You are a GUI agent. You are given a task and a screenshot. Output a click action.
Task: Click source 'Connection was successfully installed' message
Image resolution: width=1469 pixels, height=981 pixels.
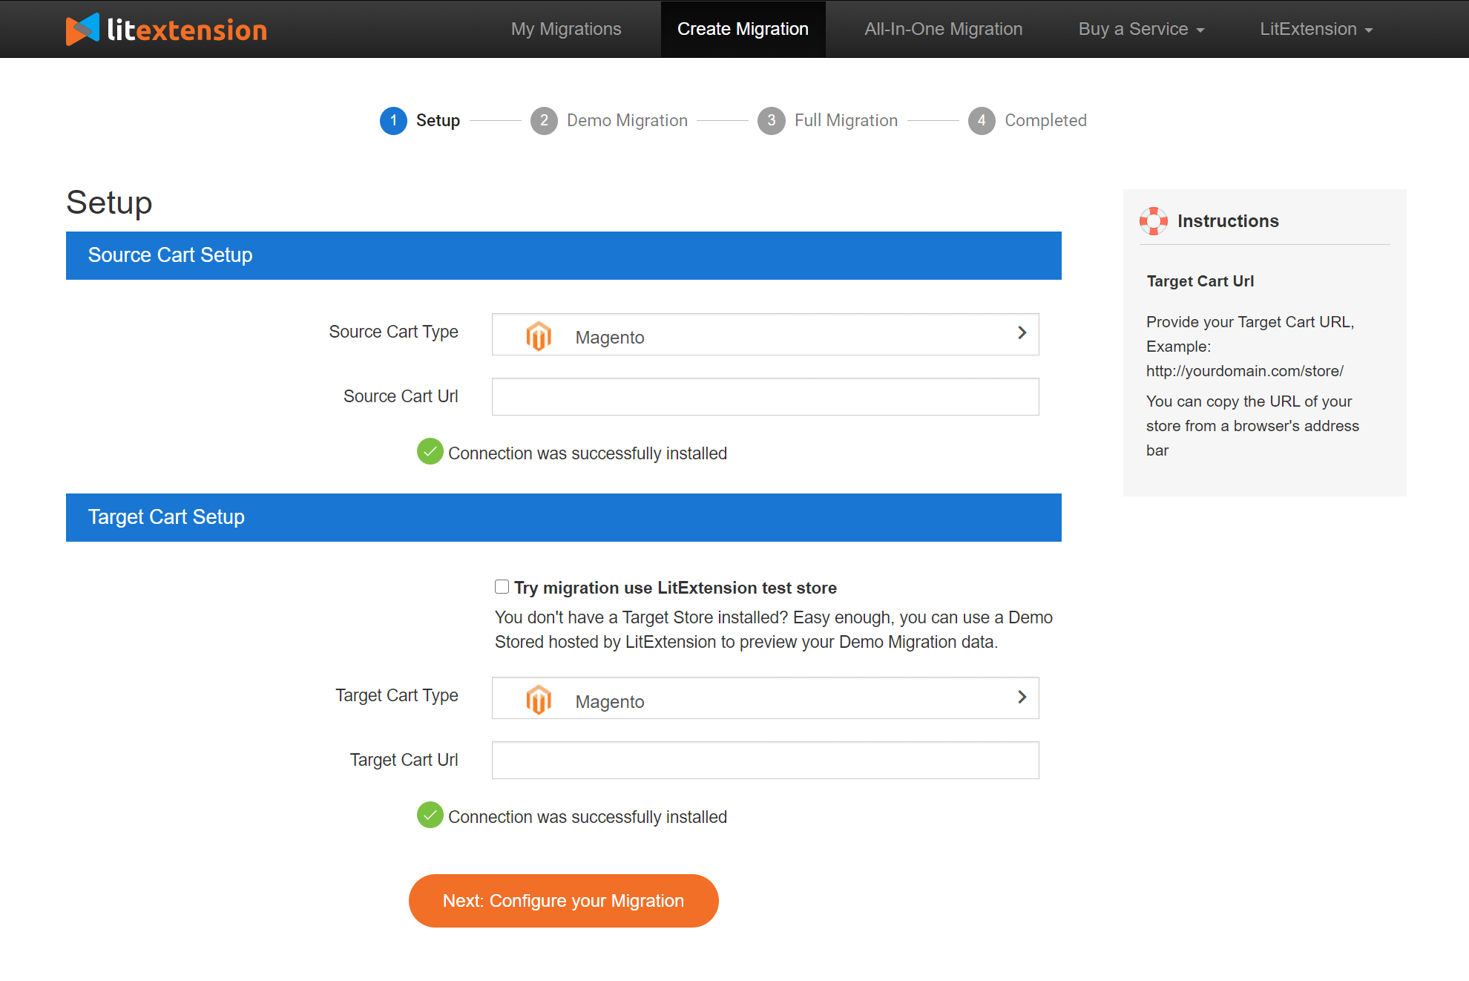[x=587, y=453]
